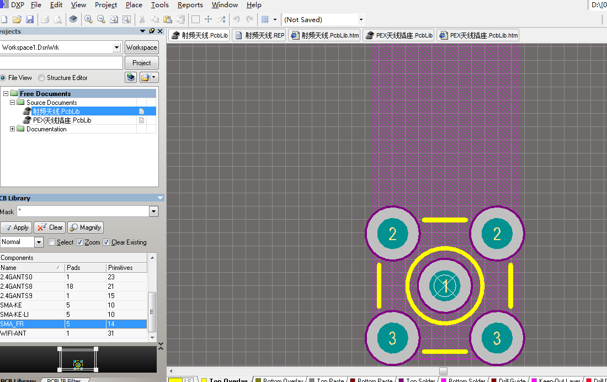Screen dimensions: 607x382
Task: Click the Paste clipboard icon
Action: [x=168, y=19]
